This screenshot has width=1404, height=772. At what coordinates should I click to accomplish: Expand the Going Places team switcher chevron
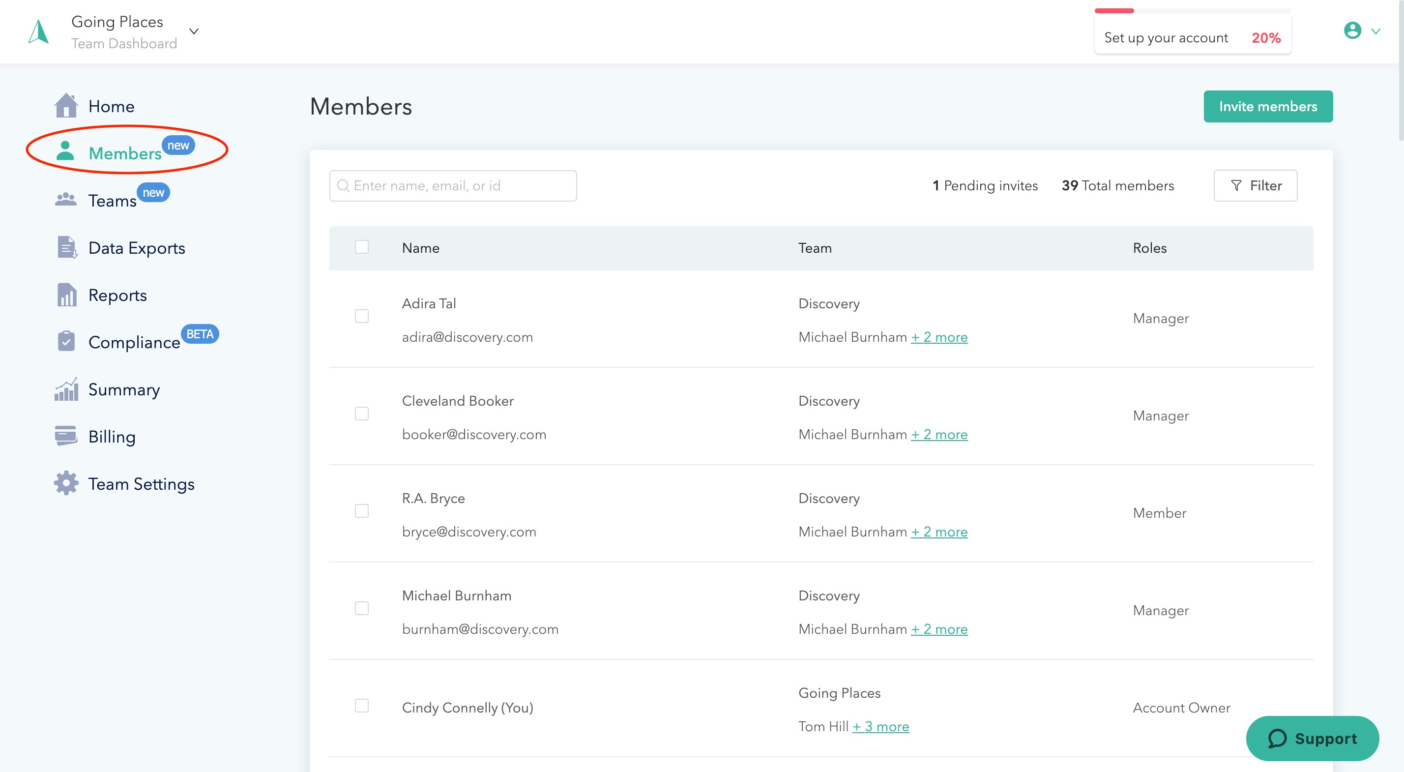(194, 31)
